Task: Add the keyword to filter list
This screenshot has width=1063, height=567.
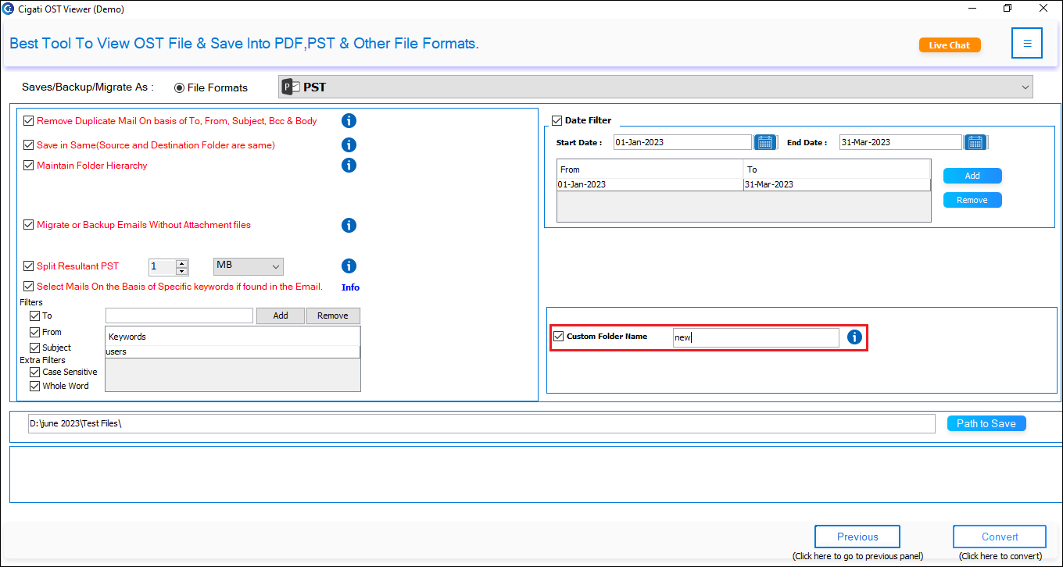Action: (x=281, y=316)
